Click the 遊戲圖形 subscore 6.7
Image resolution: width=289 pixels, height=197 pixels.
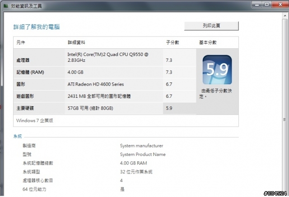click(x=169, y=96)
